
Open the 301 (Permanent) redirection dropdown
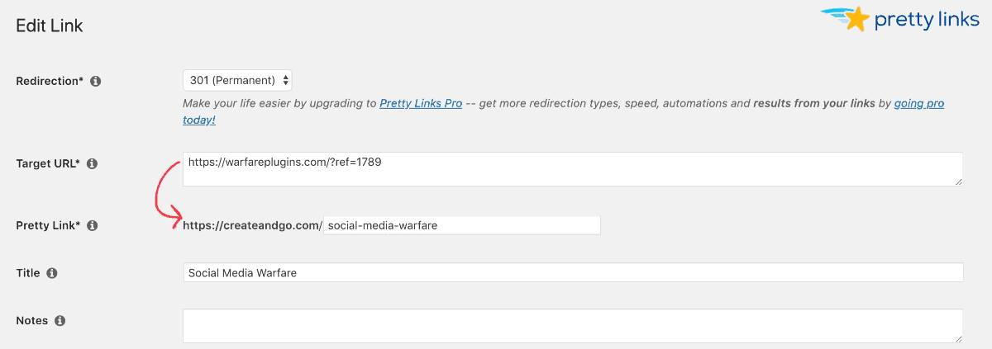(x=238, y=81)
